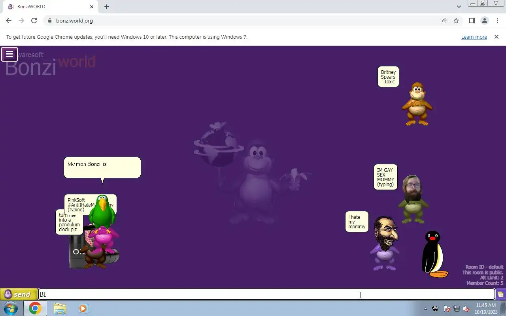Click the 'My man Bonzi, is' speech bubble
Screen dimensions: 506x316
(102, 167)
